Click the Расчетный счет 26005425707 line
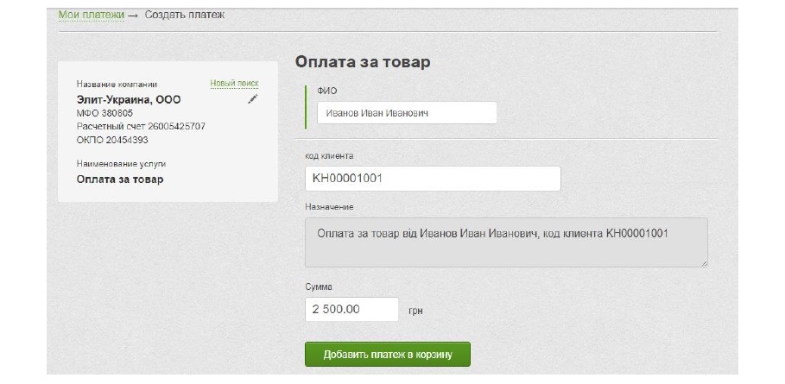Viewport: 785px width, 384px height. click(141, 126)
